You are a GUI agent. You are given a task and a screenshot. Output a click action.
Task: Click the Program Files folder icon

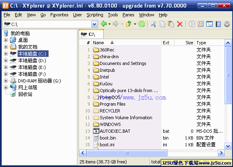tap(96, 104)
